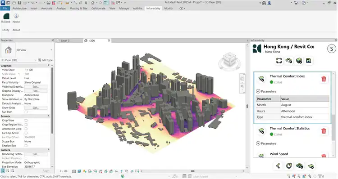Screen dimensions: 338x179
Task: Click the Properties panel vertical scrollbar
Action: point(52,100)
